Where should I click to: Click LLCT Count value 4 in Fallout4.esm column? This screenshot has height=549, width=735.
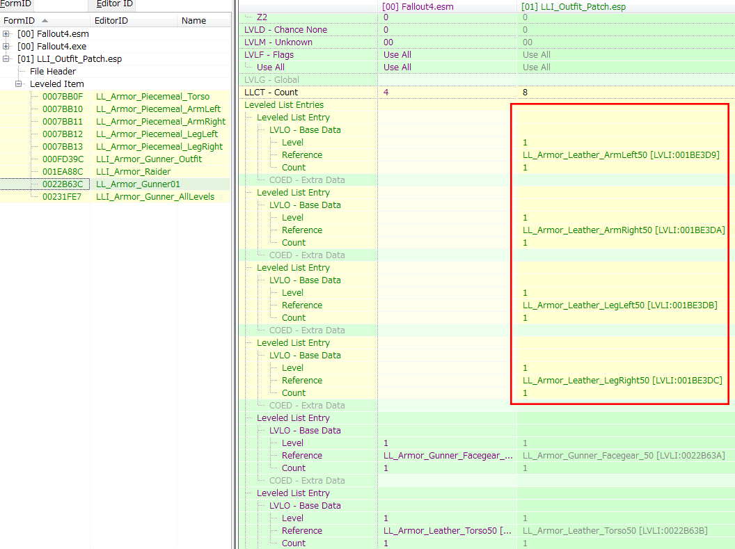386,93
